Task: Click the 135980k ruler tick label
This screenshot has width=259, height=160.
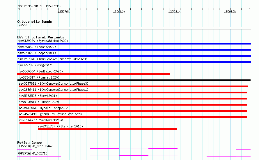Action: [119, 12]
